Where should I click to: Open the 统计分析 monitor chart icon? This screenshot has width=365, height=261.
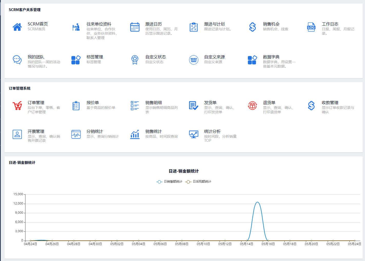(x=194, y=134)
